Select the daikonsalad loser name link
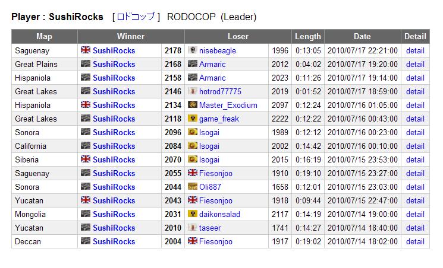 click(x=219, y=214)
